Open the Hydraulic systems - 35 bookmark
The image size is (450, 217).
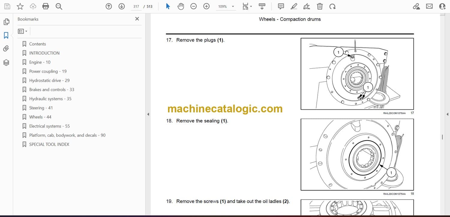tap(50, 99)
